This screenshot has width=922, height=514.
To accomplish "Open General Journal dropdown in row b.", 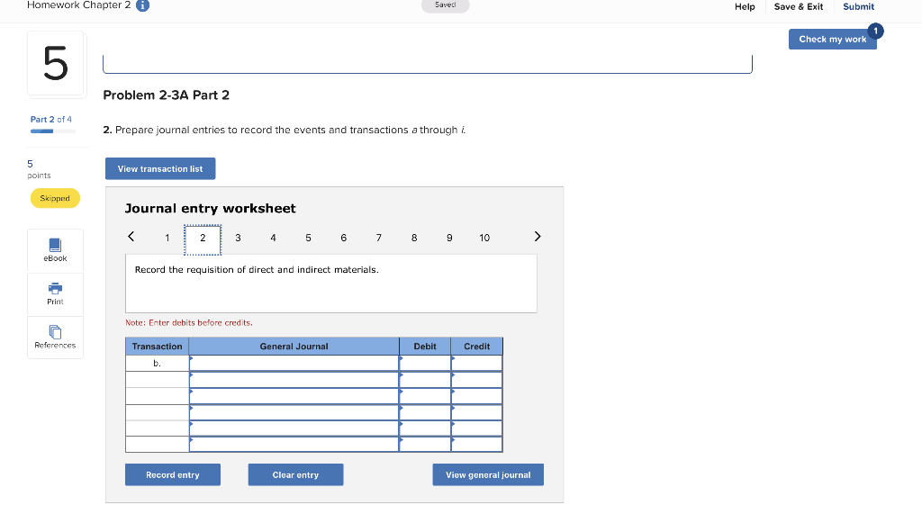I will pyautogui.click(x=294, y=364).
